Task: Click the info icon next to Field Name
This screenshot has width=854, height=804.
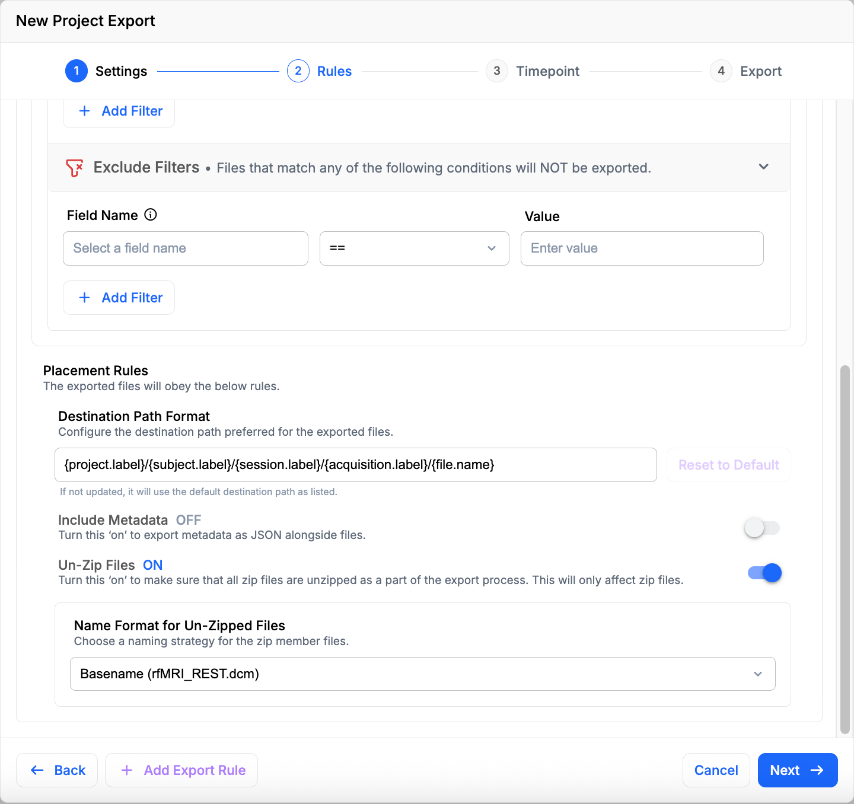Action: (151, 215)
